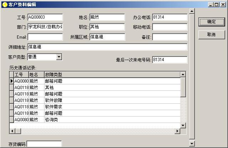Click the current row indicator arrow
Image resolution: width=228 pixels, height=148 pixels.
coord(11,81)
